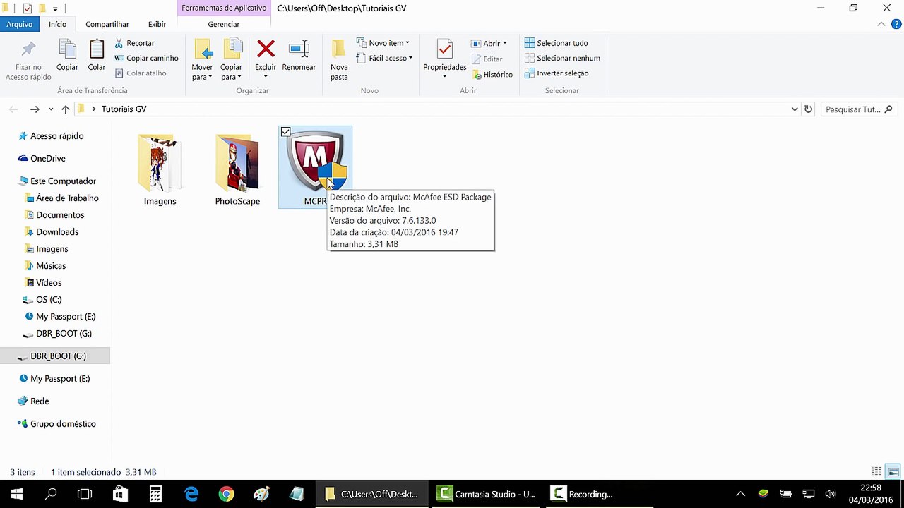This screenshot has height=508, width=904.
Task: Uncheck the MCPR file selection checkbox
Action: (285, 132)
